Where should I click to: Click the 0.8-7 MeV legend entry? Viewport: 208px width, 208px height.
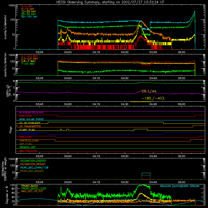pos(28,61)
